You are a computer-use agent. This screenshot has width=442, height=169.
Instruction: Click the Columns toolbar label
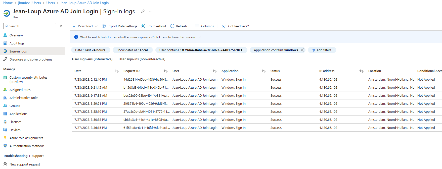tap(207, 26)
